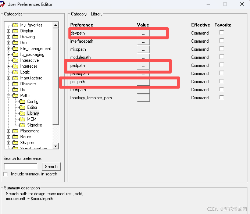Click the Editor subfolder icon
Image resolution: width=250 pixels, height=214 pixels.
pyautogui.click(x=22, y=107)
